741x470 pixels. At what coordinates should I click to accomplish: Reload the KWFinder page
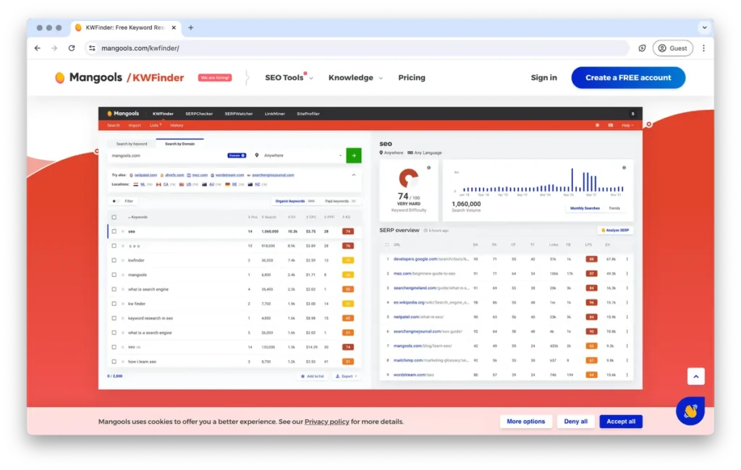(x=72, y=48)
